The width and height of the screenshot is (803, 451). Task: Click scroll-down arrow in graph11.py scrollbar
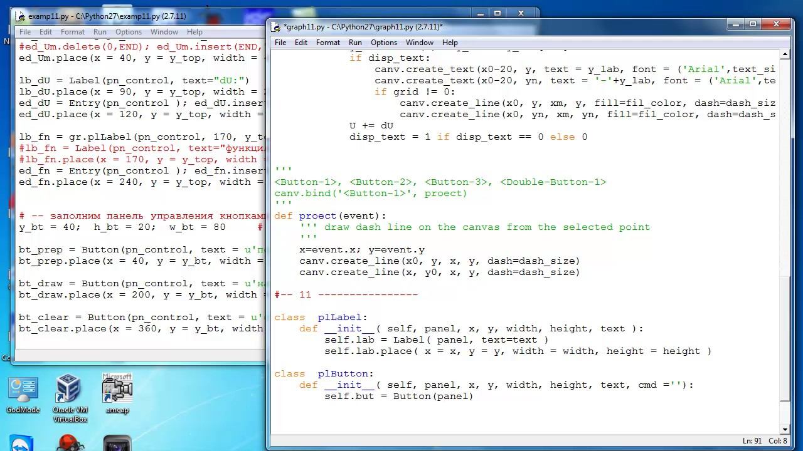(785, 429)
